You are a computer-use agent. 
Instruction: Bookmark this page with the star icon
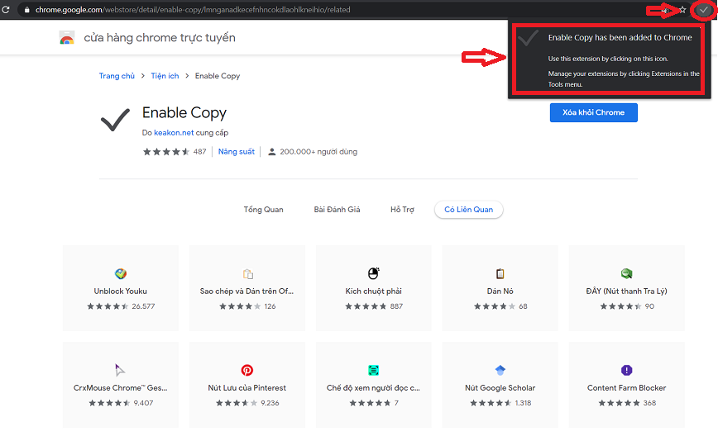[682, 10]
